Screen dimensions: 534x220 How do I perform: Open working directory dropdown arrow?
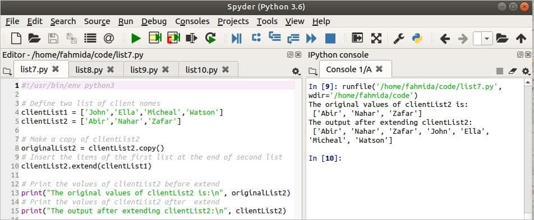click(487, 39)
